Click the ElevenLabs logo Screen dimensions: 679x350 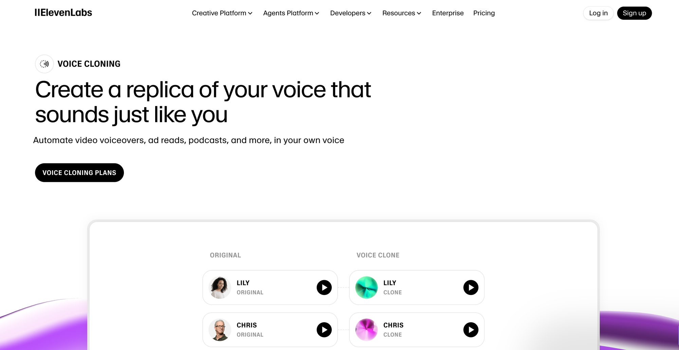click(63, 13)
